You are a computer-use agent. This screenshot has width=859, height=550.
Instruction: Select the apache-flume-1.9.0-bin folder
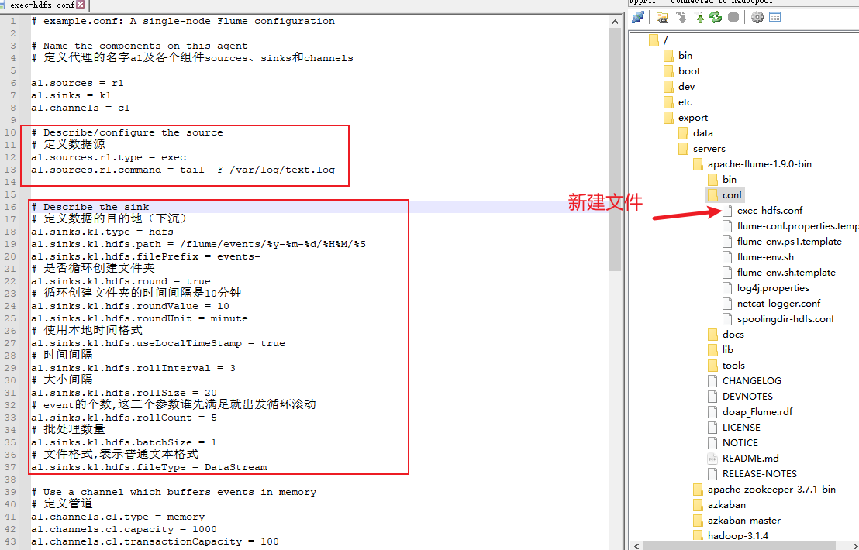759,164
